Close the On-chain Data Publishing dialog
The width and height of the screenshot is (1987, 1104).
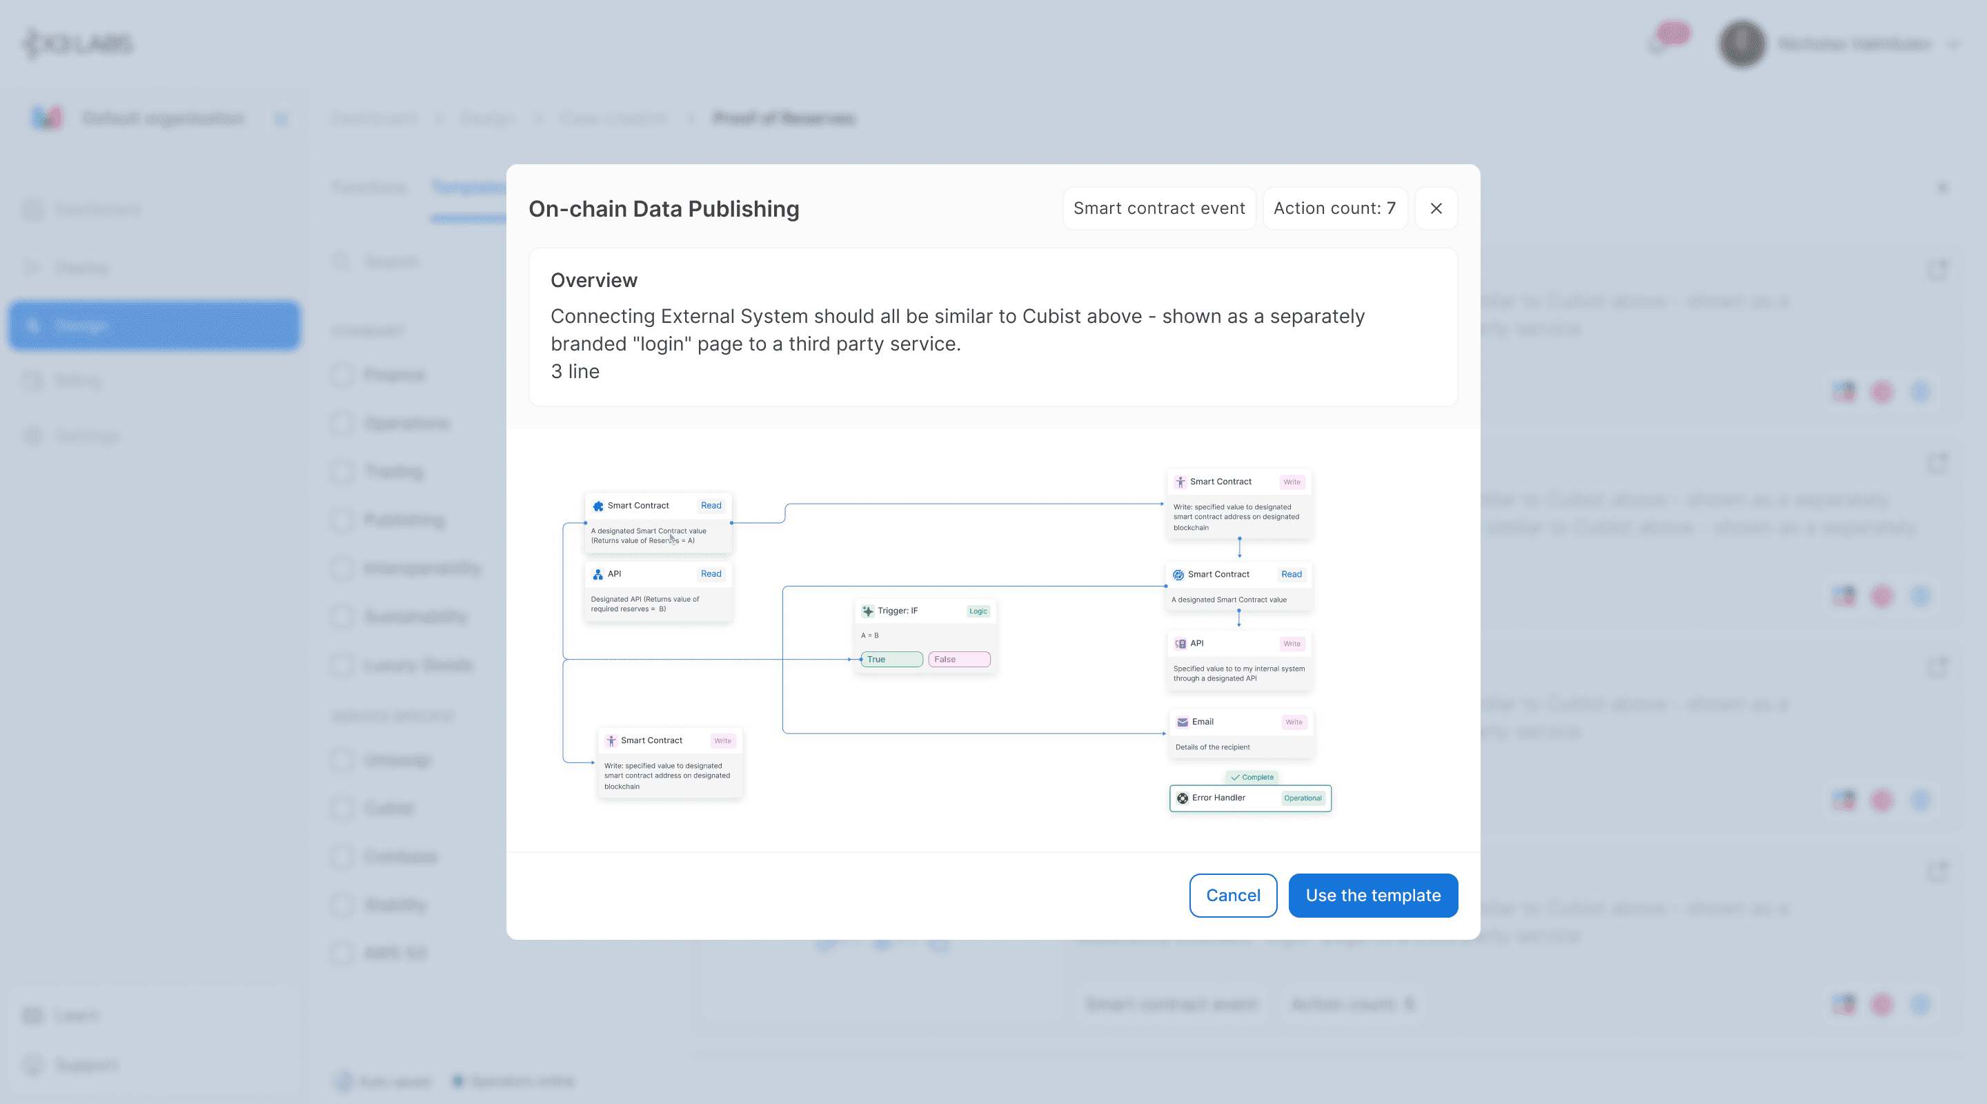[x=1436, y=208]
